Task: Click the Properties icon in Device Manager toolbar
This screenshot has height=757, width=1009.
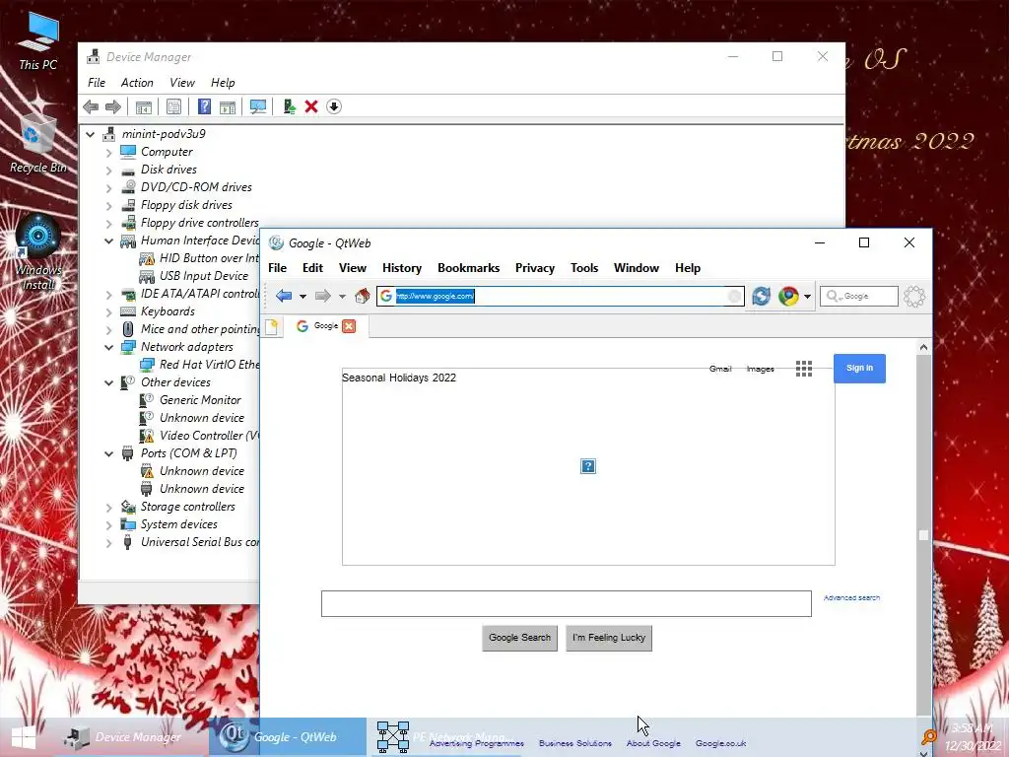Action: [x=173, y=106]
